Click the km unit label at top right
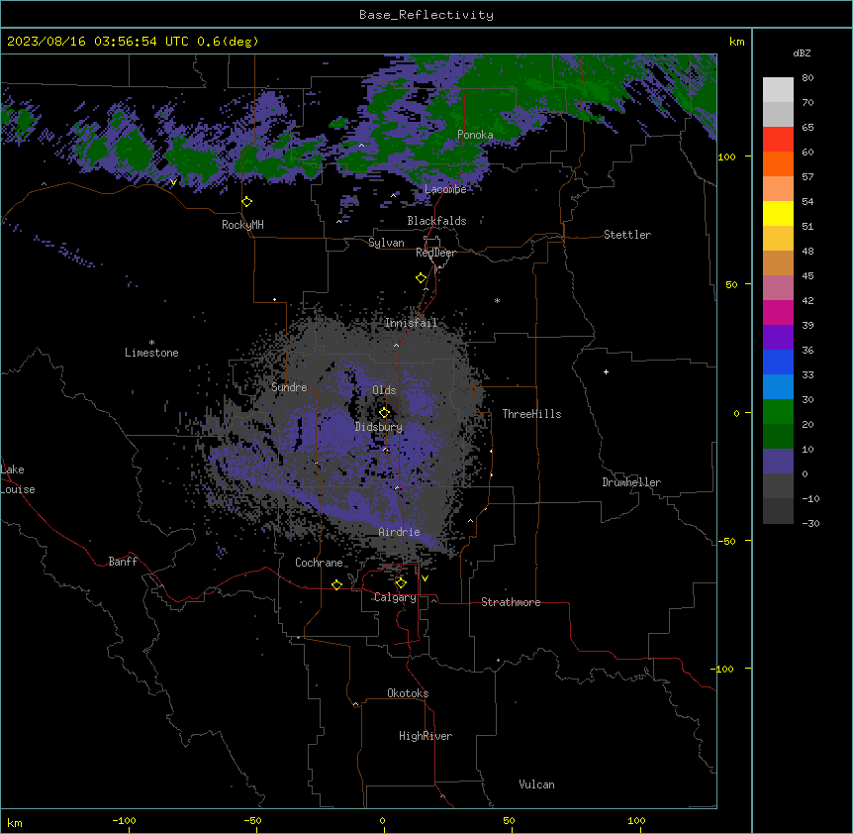This screenshot has height=834, width=853. pos(737,42)
